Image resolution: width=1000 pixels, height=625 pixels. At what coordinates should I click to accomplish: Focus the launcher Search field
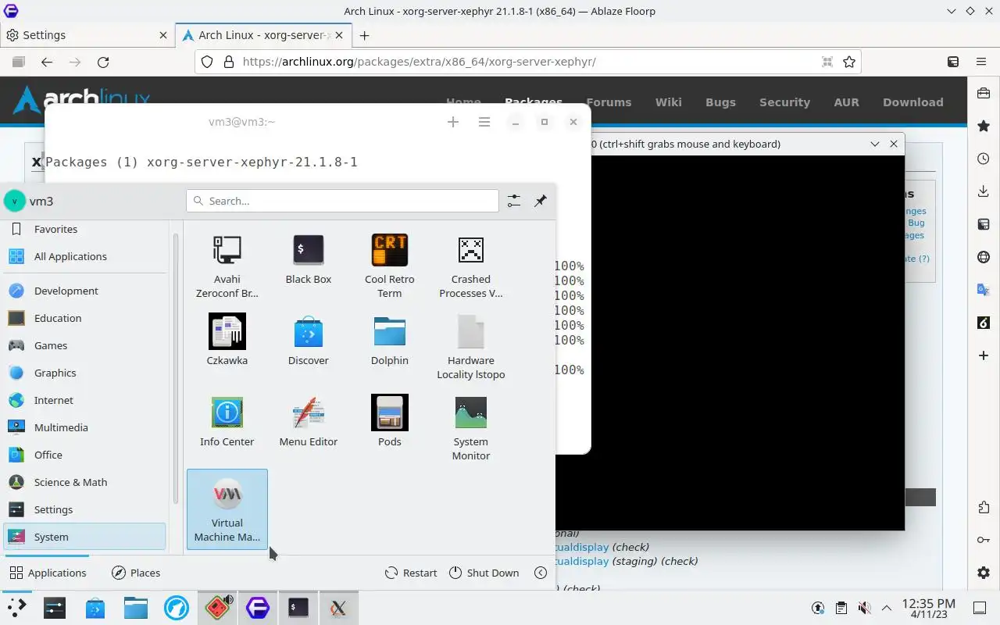(x=342, y=201)
